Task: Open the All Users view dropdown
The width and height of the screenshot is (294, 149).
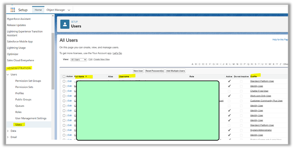Action: pos(79,59)
